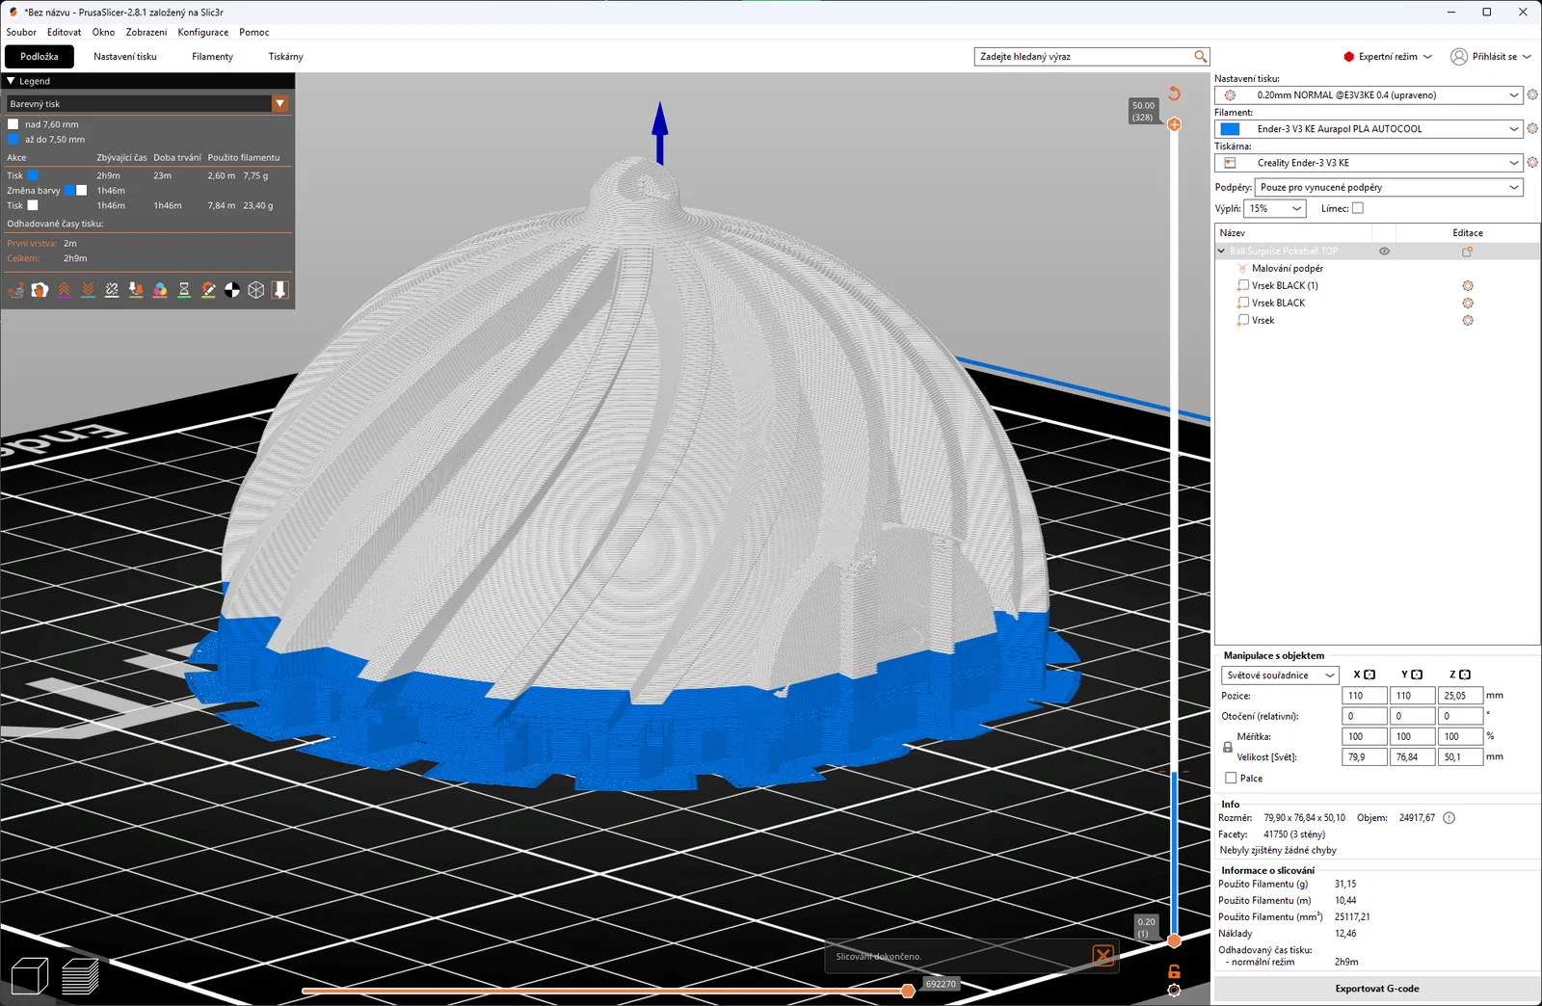Click the X position input field
1542x1006 pixels.
click(1364, 695)
